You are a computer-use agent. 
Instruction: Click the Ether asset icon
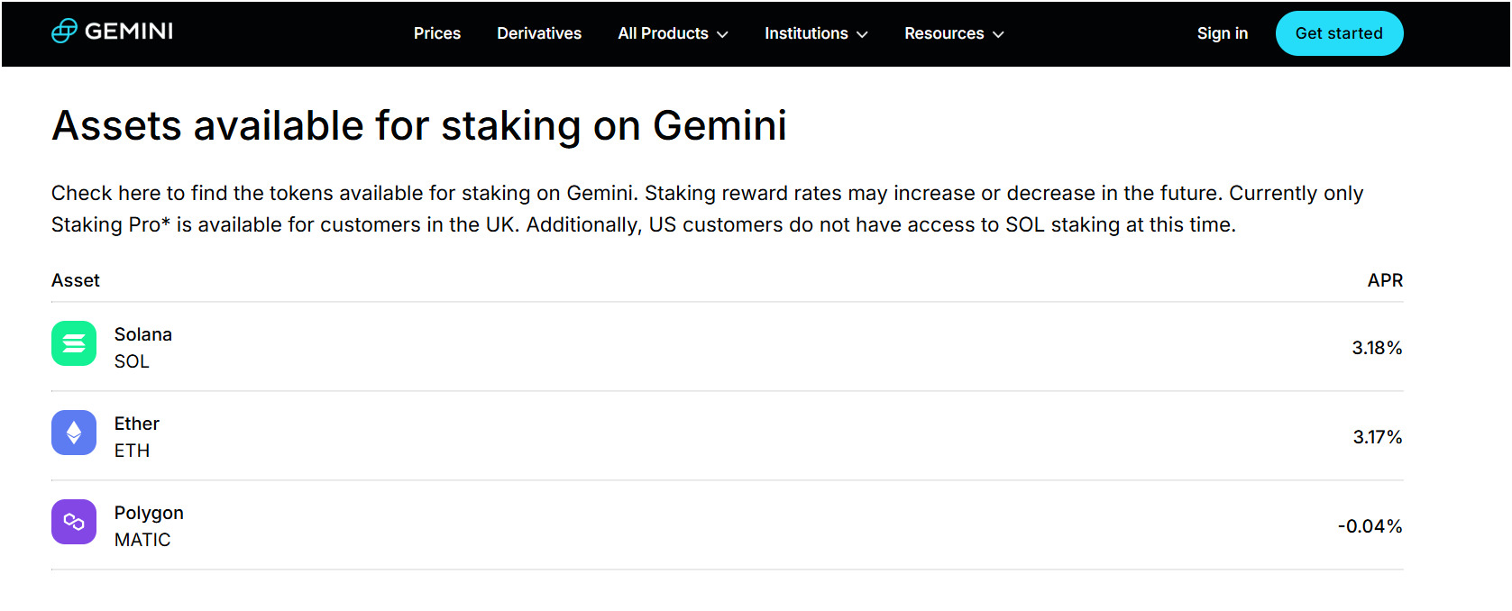click(74, 433)
